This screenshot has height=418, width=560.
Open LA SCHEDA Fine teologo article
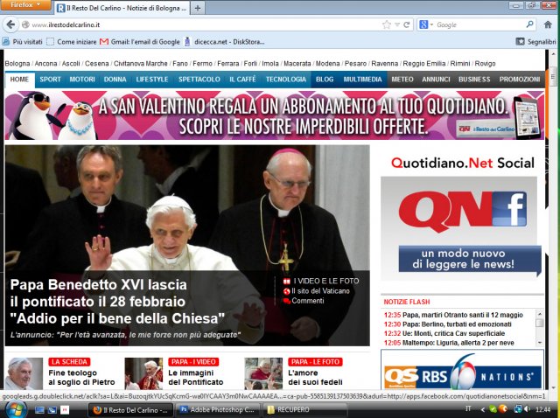coord(81,378)
